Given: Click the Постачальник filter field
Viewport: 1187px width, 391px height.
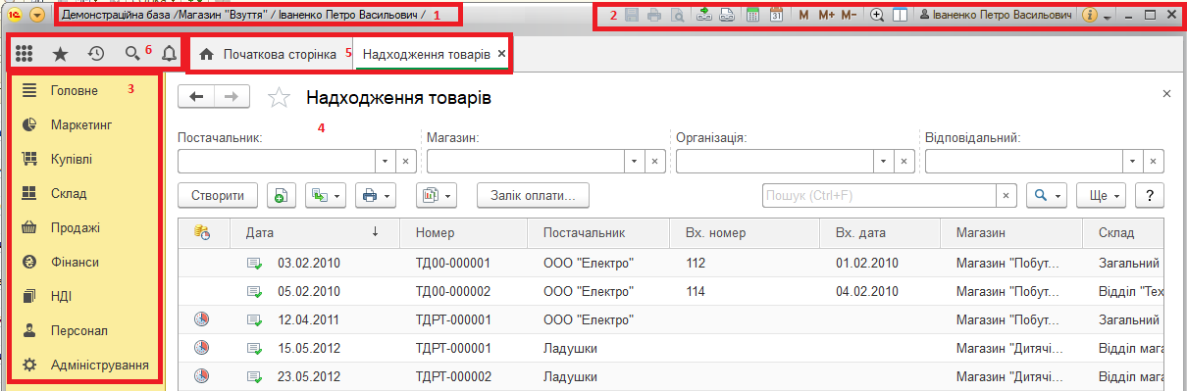Looking at the screenshot, I should pos(277,161).
